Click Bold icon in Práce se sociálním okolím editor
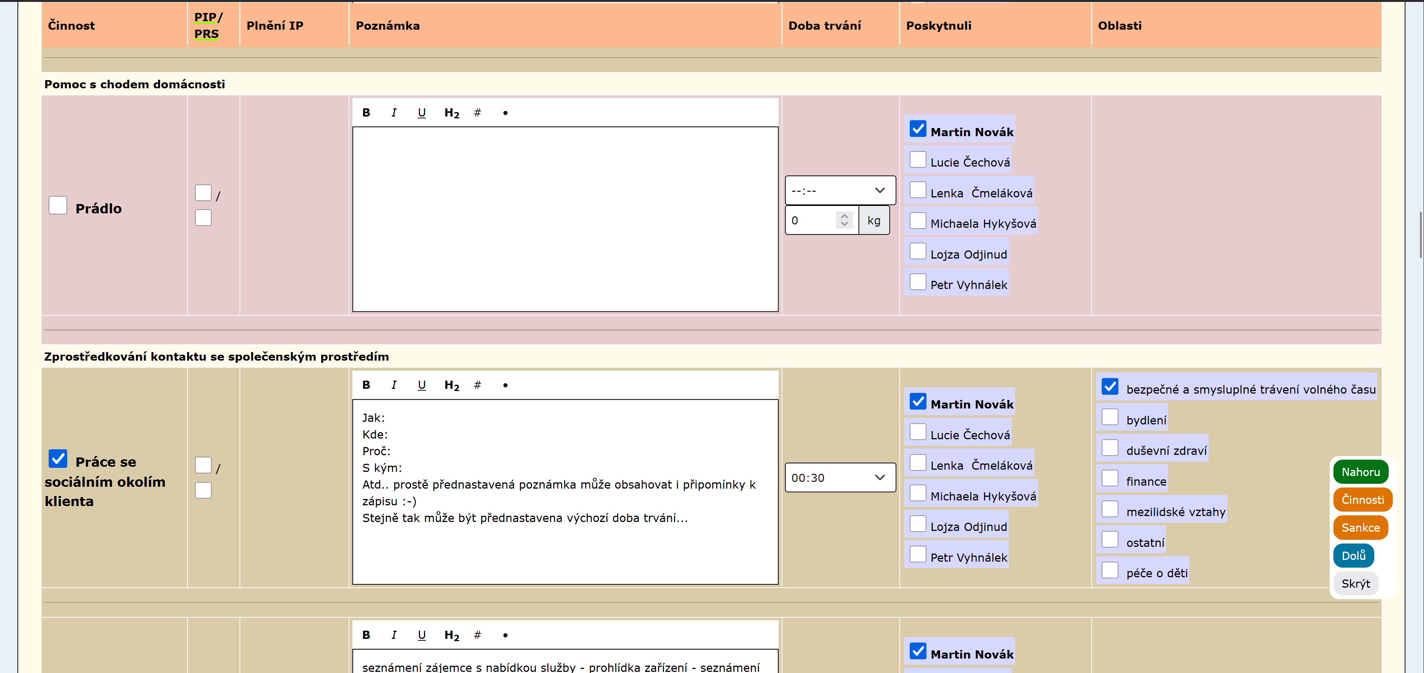 click(x=366, y=385)
